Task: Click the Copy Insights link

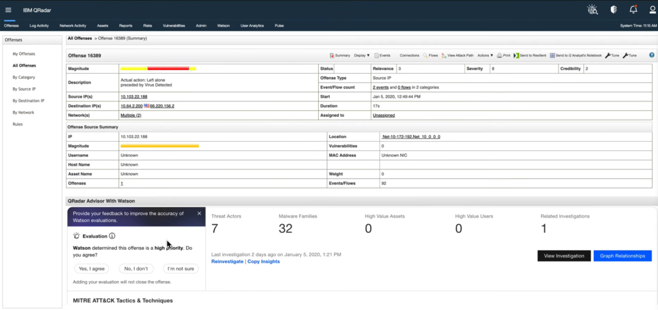Action: tap(263, 261)
